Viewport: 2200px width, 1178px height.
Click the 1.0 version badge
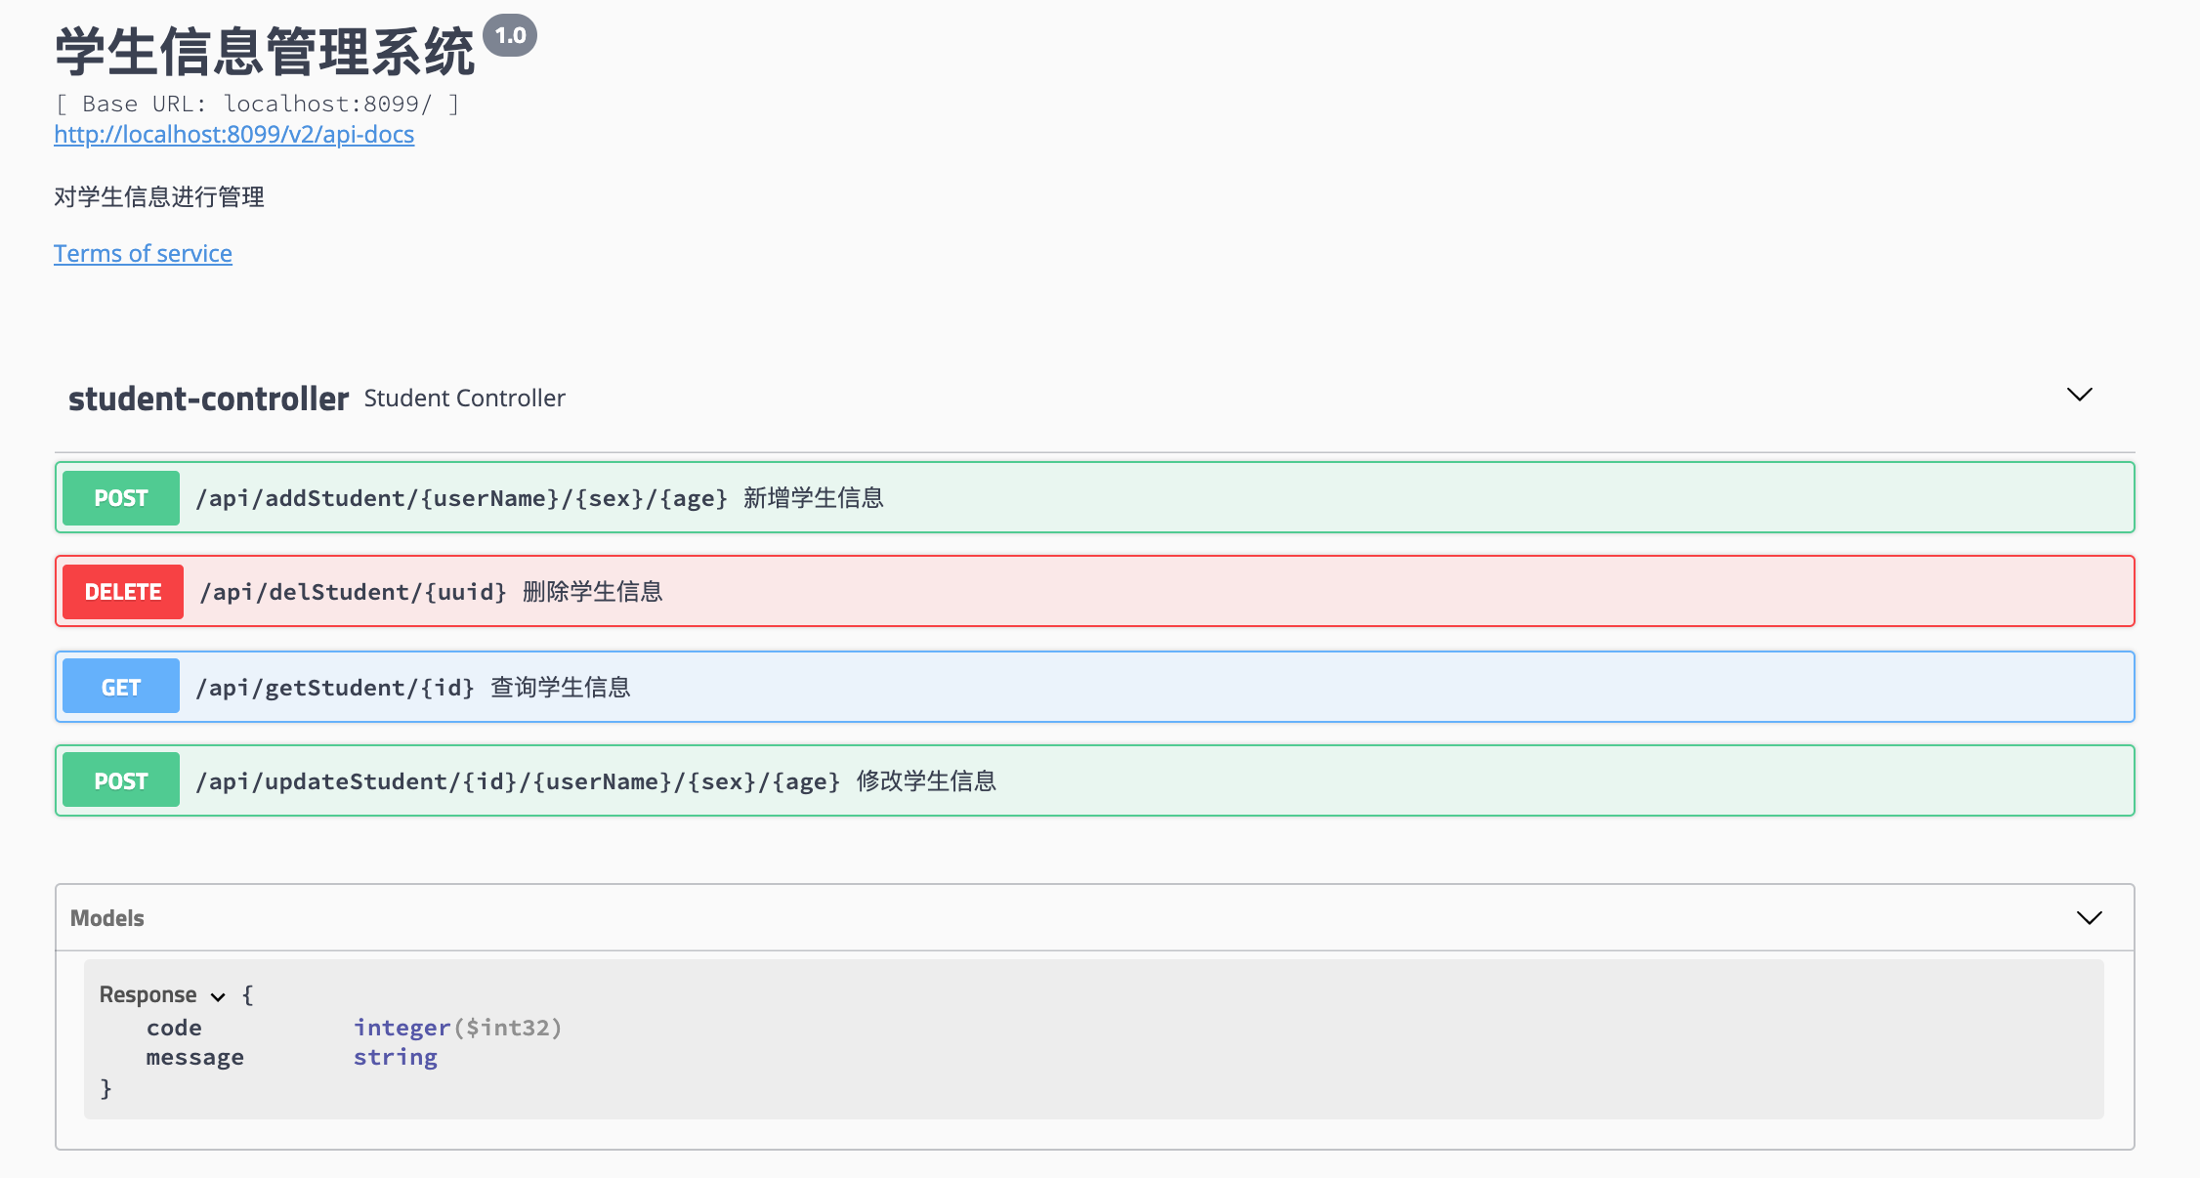[510, 36]
